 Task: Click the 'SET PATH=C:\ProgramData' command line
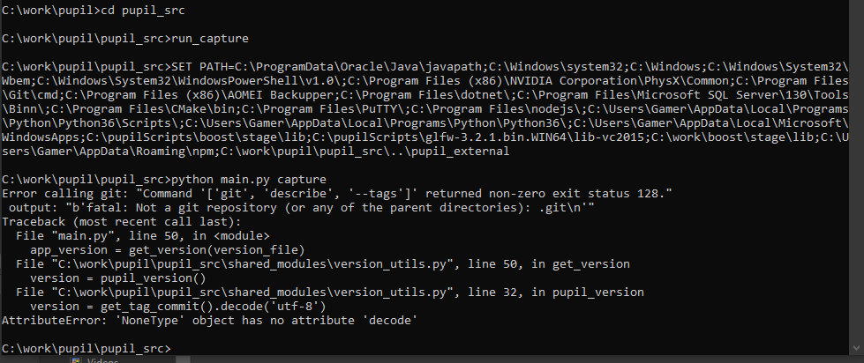point(424,67)
